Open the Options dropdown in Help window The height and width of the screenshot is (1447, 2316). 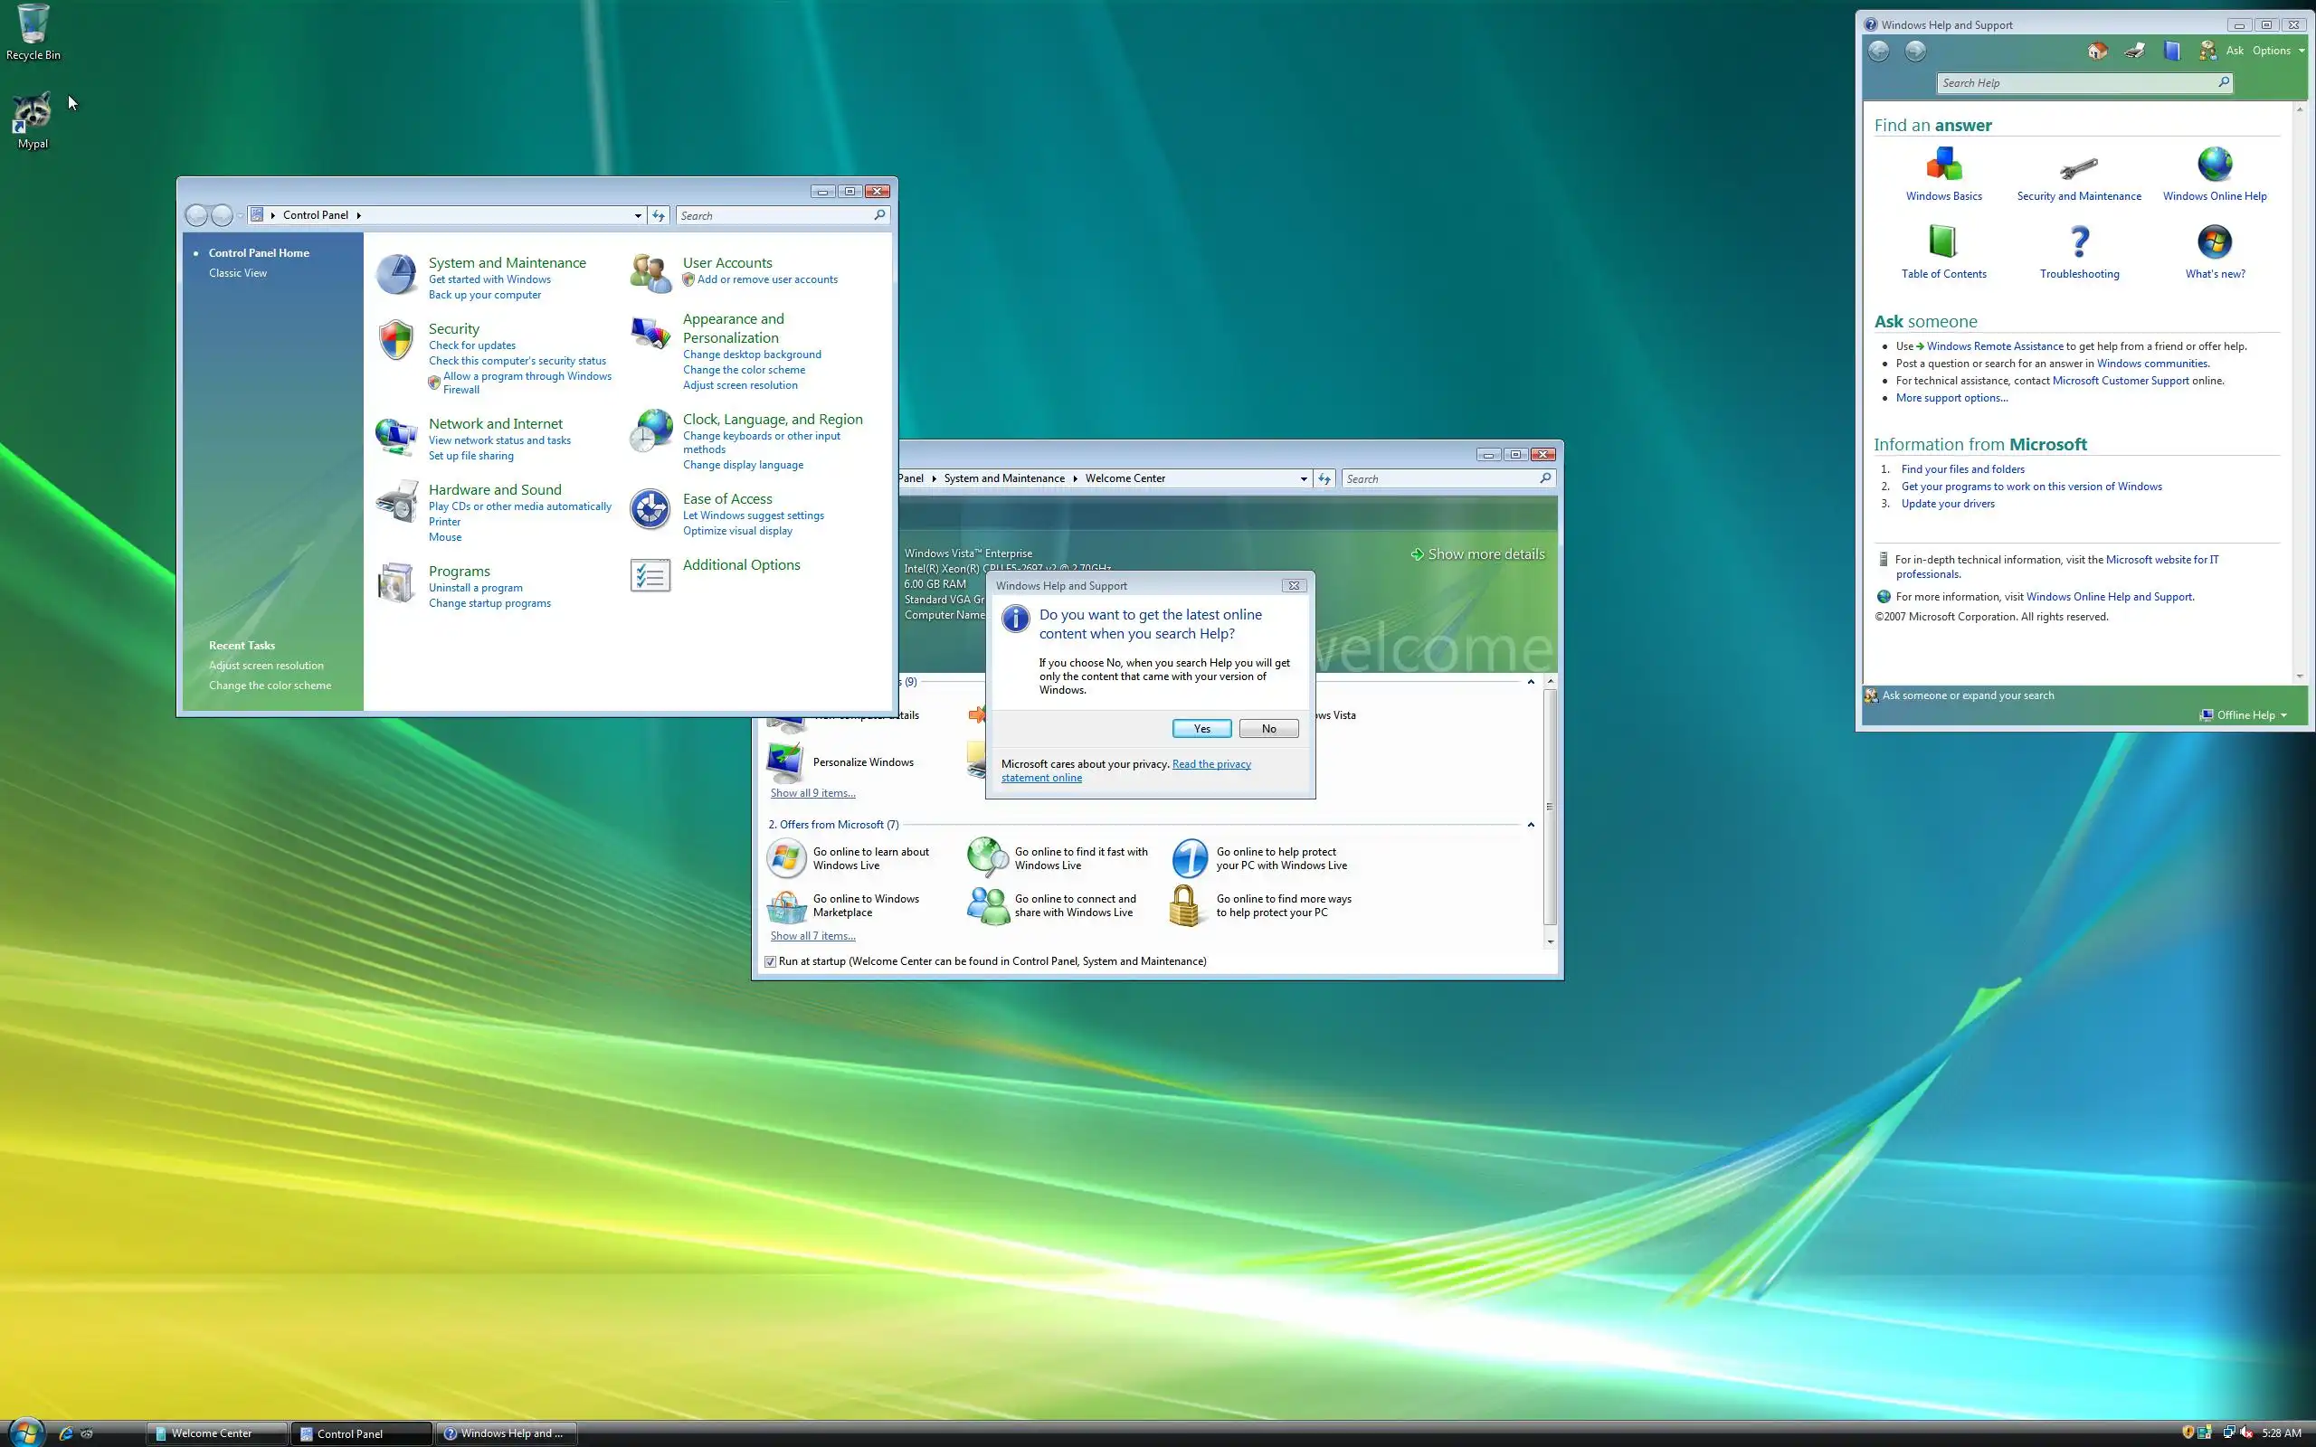[2277, 51]
